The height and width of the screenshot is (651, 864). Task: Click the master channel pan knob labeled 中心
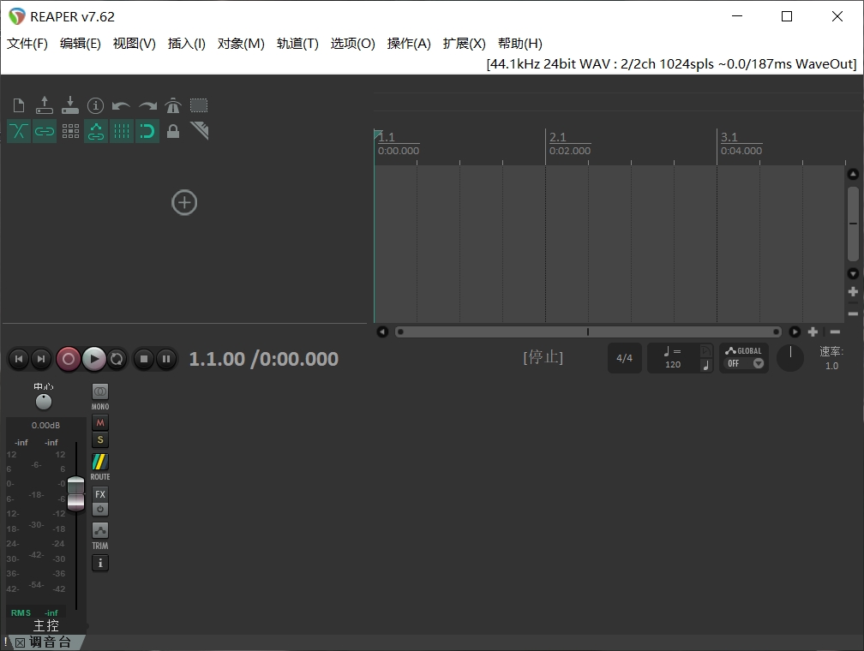click(x=44, y=401)
